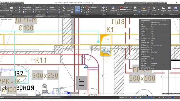Click the МОДЕЛЬ status bar button
This screenshot has height=101, width=180.
(122, 98)
